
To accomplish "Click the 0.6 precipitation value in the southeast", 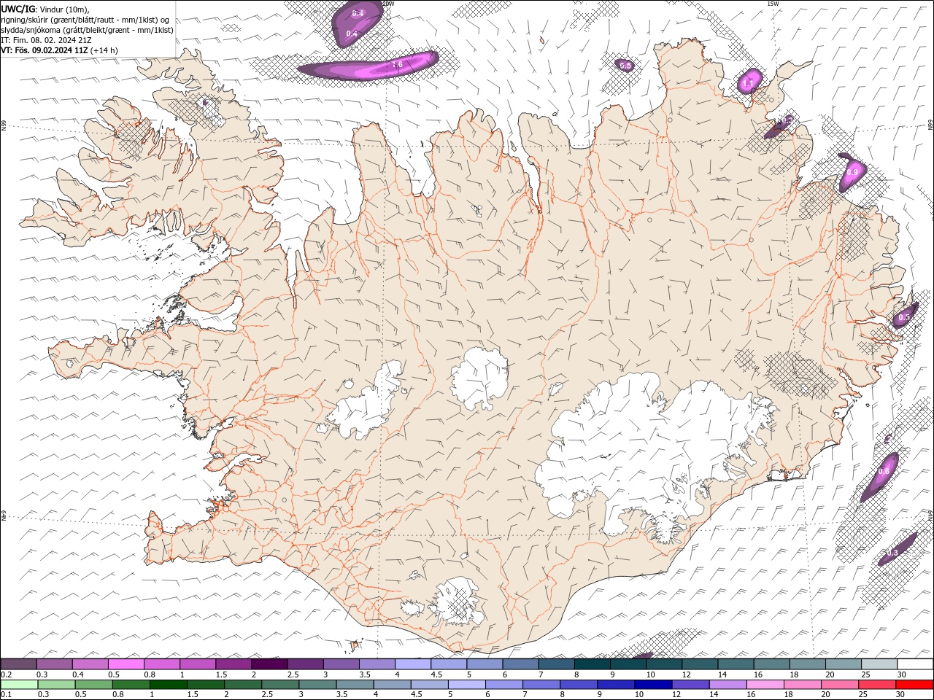I will 884,472.
